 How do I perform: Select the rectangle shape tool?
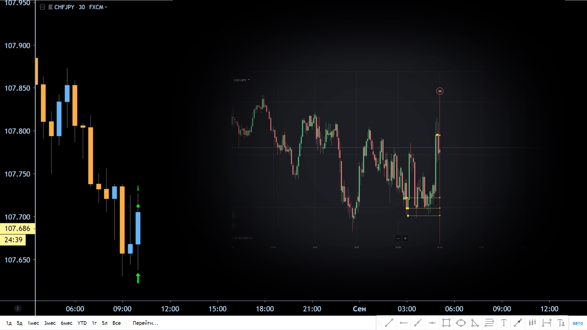(x=446, y=323)
